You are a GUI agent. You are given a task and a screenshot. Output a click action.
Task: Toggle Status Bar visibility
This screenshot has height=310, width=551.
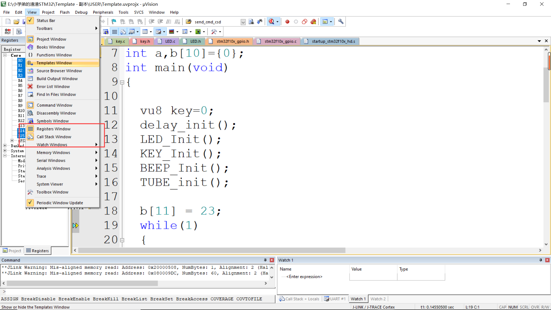pos(46,20)
